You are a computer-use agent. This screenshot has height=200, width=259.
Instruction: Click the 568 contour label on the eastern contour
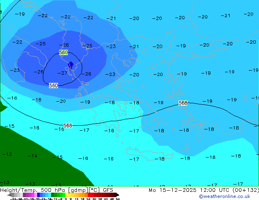(183, 103)
